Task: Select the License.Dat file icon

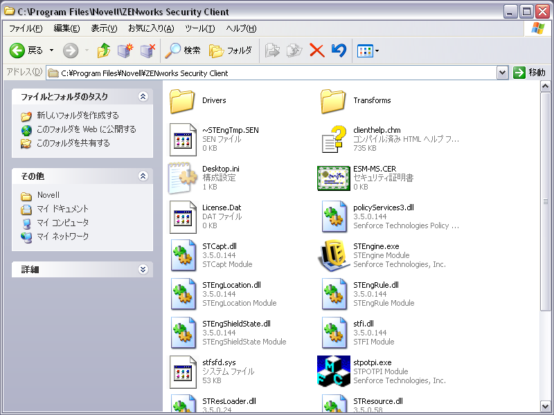Action: point(183,216)
